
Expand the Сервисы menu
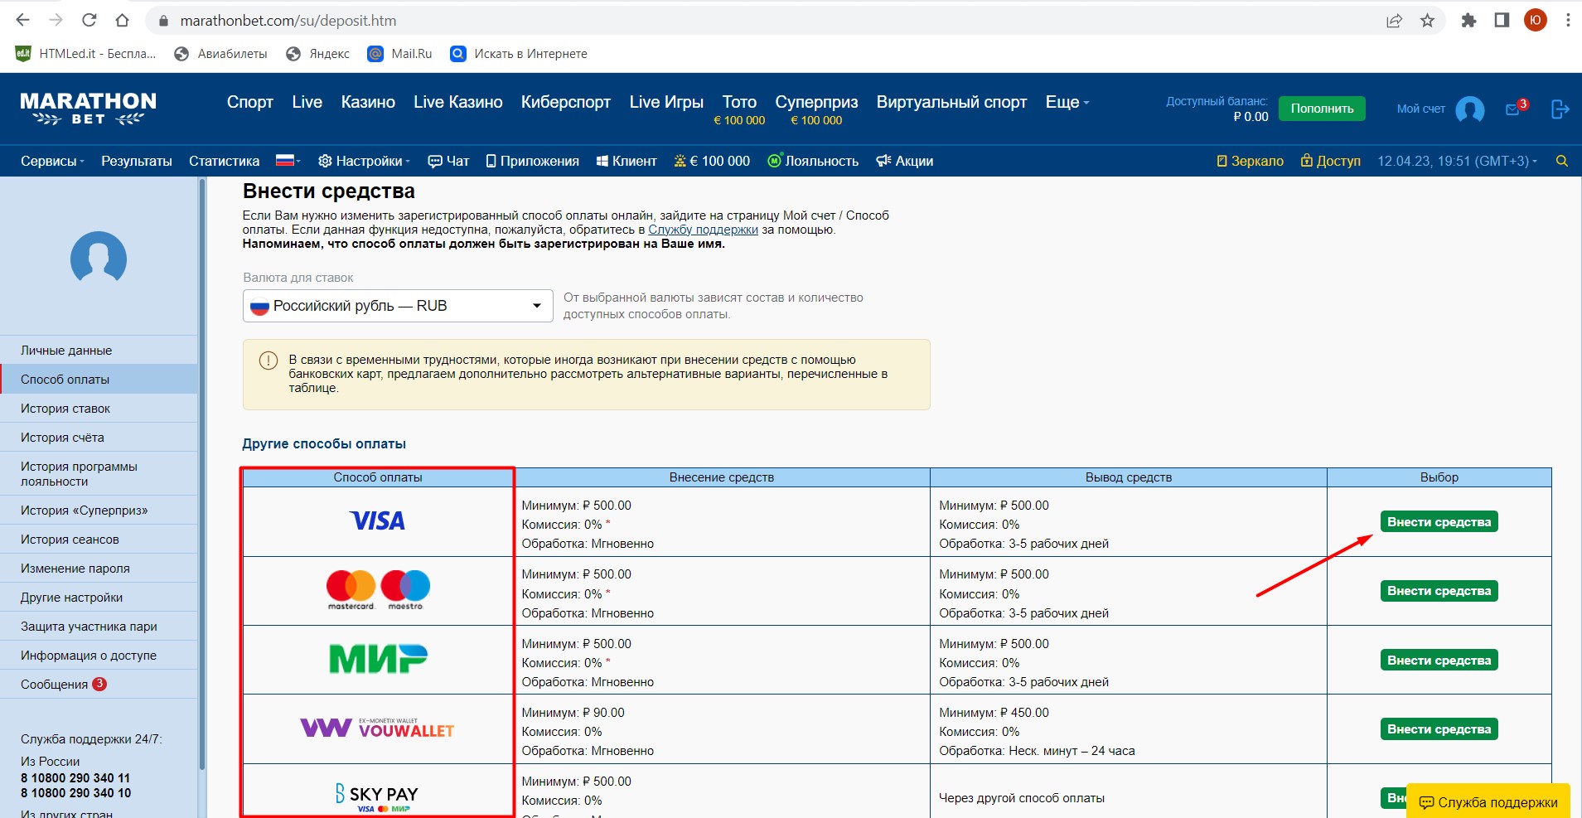pyautogui.click(x=51, y=161)
